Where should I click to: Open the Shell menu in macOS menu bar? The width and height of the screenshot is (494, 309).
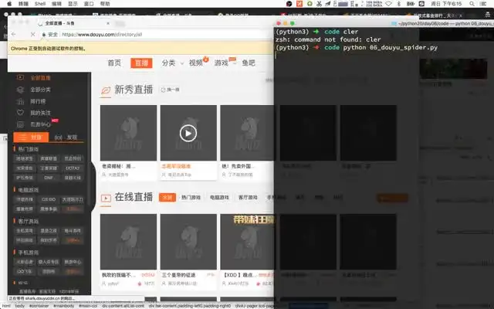(37, 4)
